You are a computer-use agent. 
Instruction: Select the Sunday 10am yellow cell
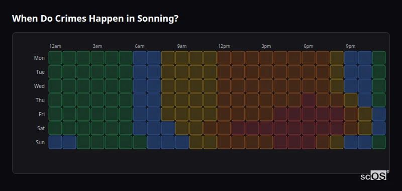point(196,142)
